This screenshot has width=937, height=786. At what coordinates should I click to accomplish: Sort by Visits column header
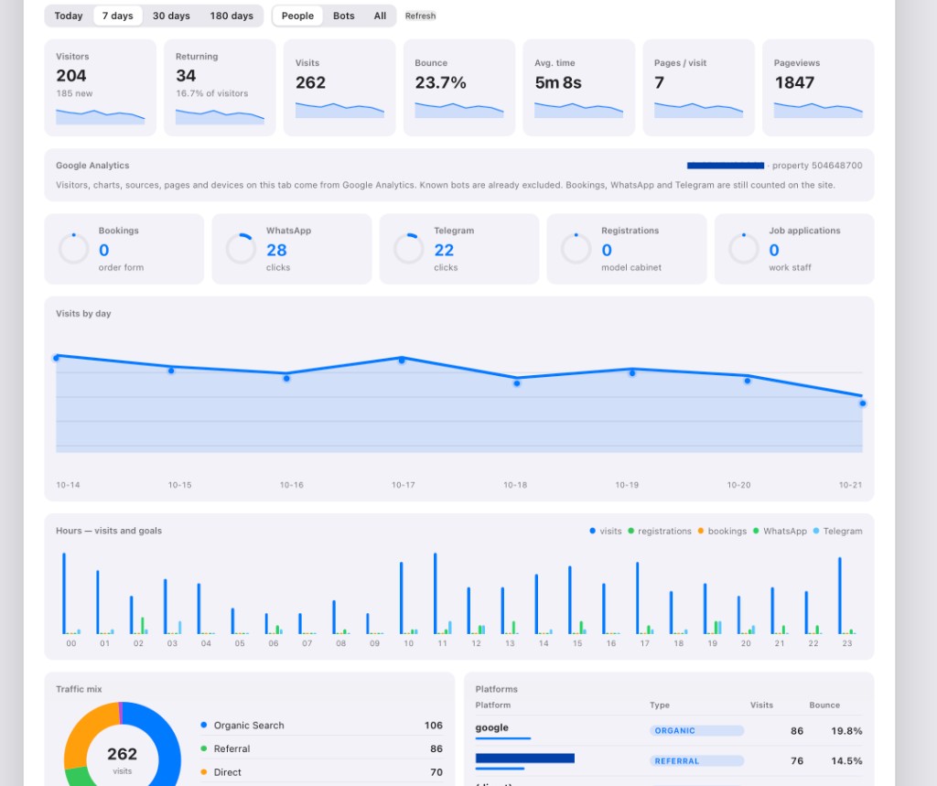761,705
